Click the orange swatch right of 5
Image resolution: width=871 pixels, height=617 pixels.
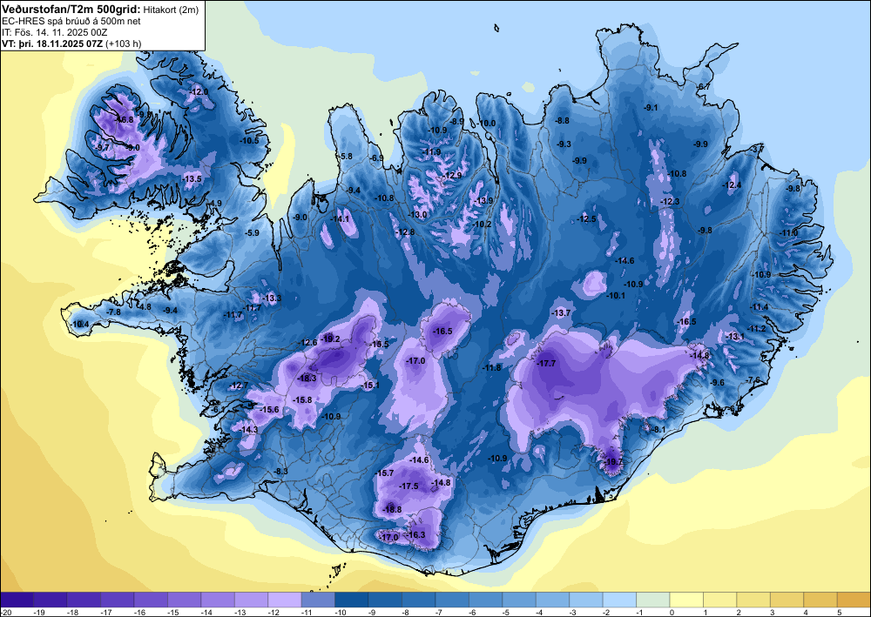pyautogui.click(x=854, y=600)
